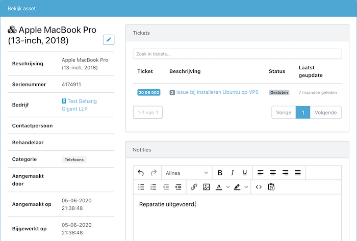Viewport: 357px width, 241px height.
Task: Open the Test Behang Gigant LLP company link
Action: (x=79, y=105)
